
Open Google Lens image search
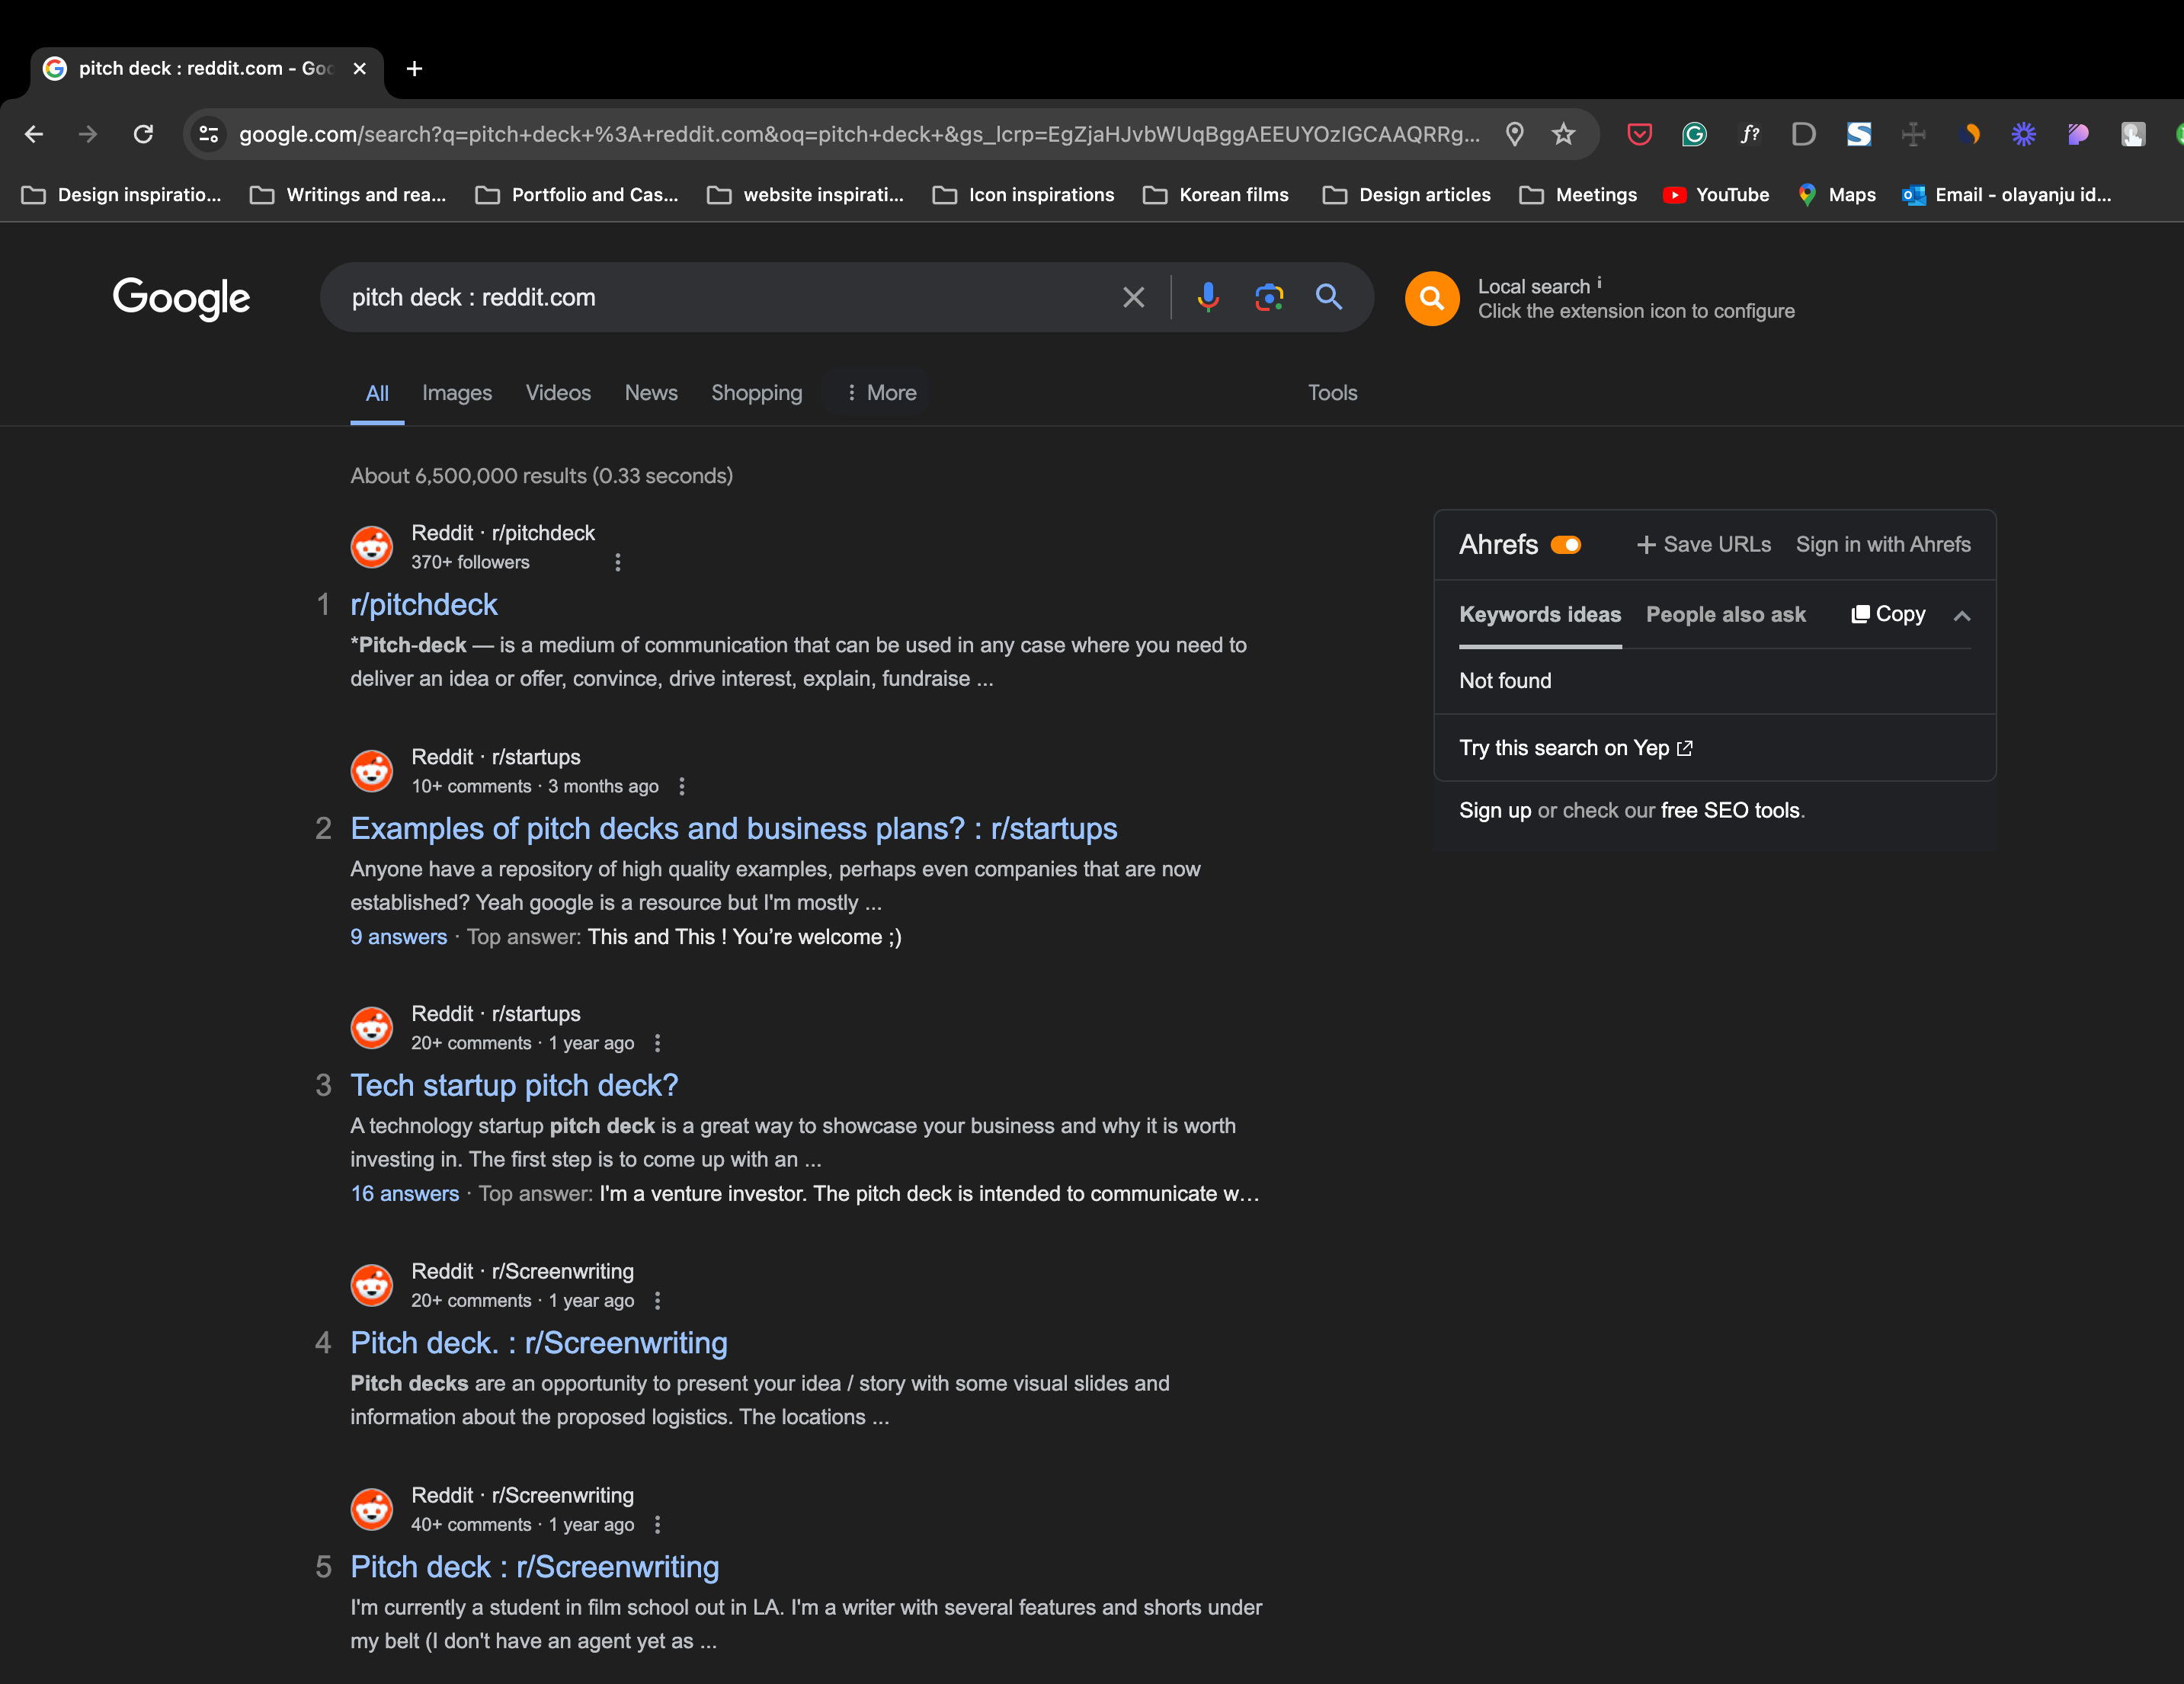pos(1269,297)
